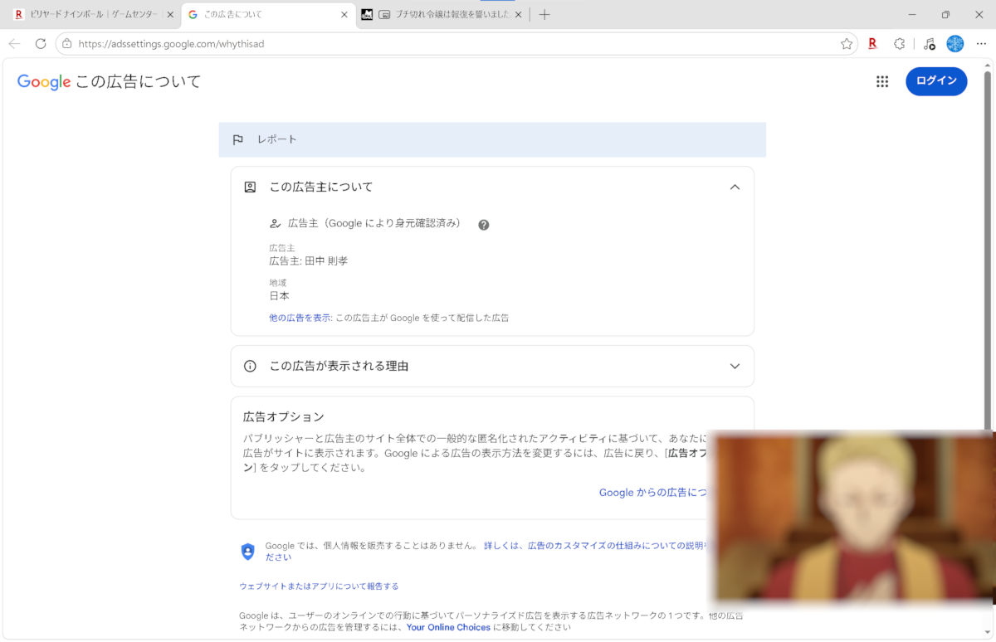Open the media control music icon in toolbar
This screenshot has height=642, width=996.
pos(930,44)
